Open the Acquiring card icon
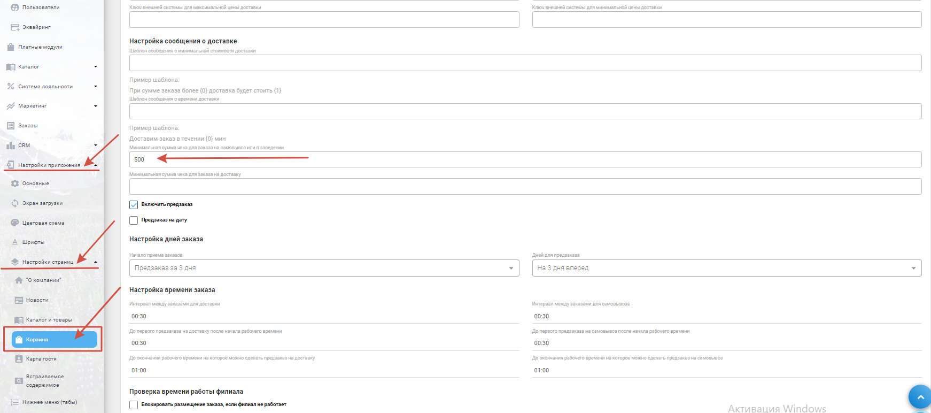This screenshot has height=413, width=931. coord(15,27)
